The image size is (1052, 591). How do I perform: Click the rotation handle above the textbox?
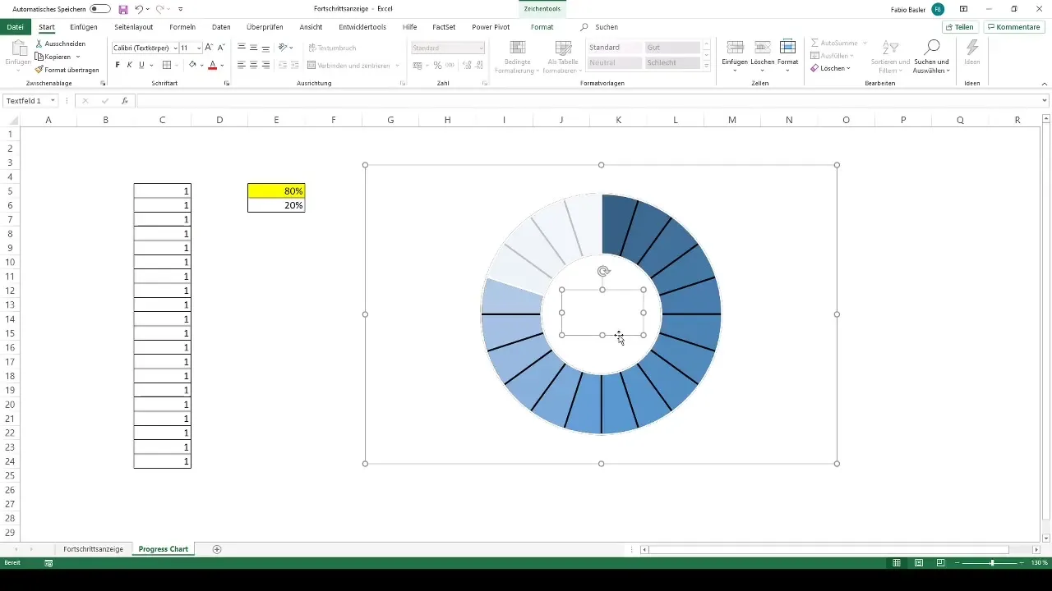pos(603,271)
